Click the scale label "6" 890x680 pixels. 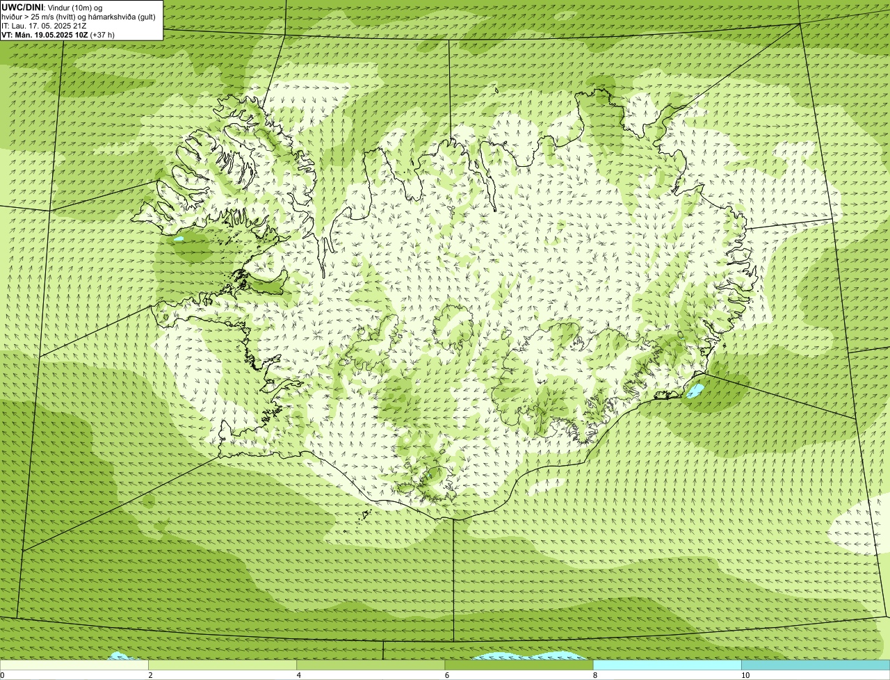pyautogui.click(x=447, y=675)
